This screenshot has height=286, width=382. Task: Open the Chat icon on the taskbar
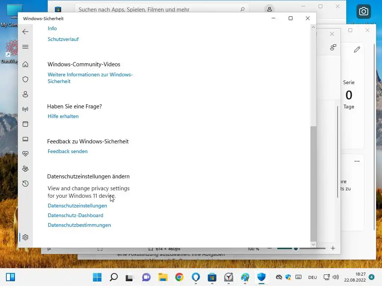pos(146,277)
